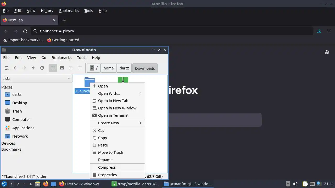The width and height of the screenshot is (335, 188).
Task: Open Properties from the context menu
Action: pyautogui.click(x=117, y=175)
